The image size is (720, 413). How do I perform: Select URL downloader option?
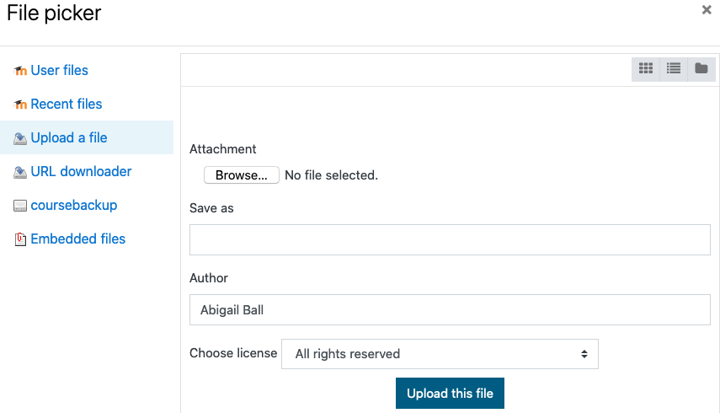click(x=81, y=172)
